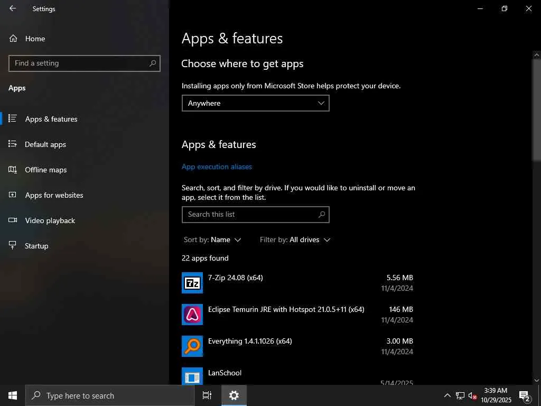Open the Anywhere app source dropdown
The height and width of the screenshot is (406, 541).
click(255, 103)
